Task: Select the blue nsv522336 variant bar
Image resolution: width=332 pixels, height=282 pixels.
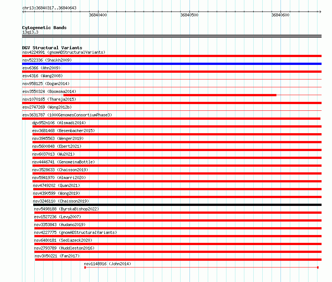Action: point(172,64)
